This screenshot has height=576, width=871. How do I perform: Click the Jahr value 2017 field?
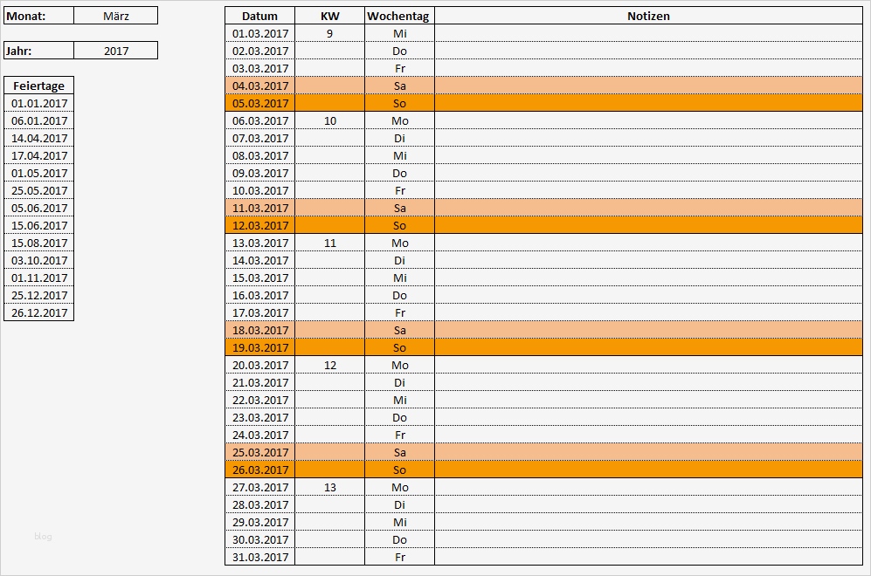[118, 50]
